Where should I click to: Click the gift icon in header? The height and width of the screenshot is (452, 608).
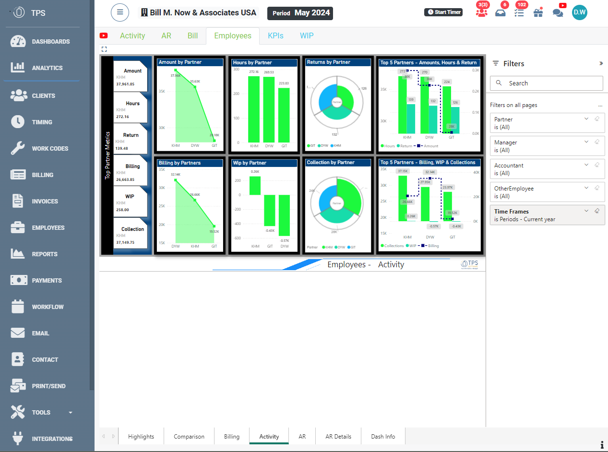(538, 13)
